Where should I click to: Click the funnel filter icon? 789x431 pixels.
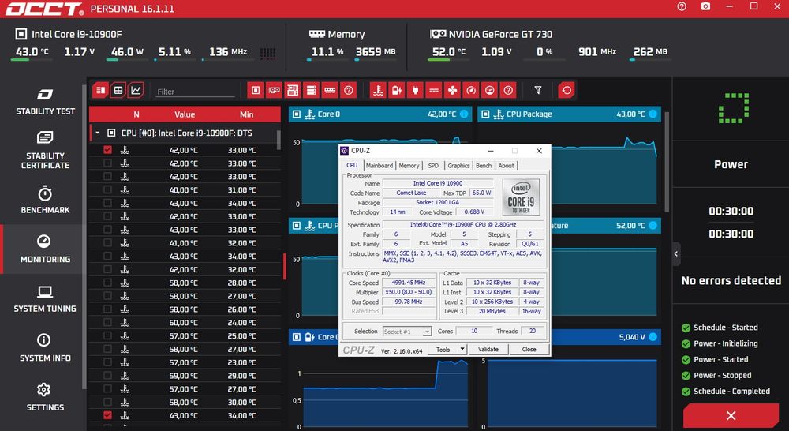(538, 90)
